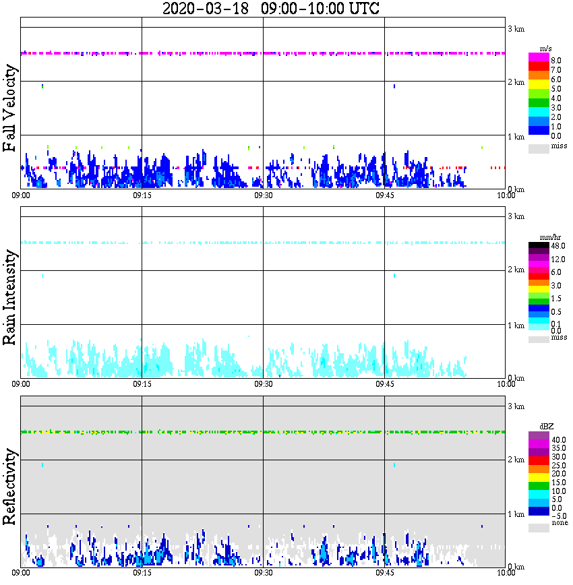Click the "3 km" label on Fall Velocity
This screenshot has width=573, height=585.
(x=516, y=29)
